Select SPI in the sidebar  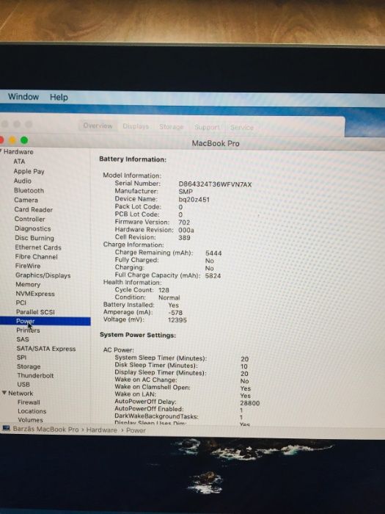pyautogui.click(x=21, y=358)
